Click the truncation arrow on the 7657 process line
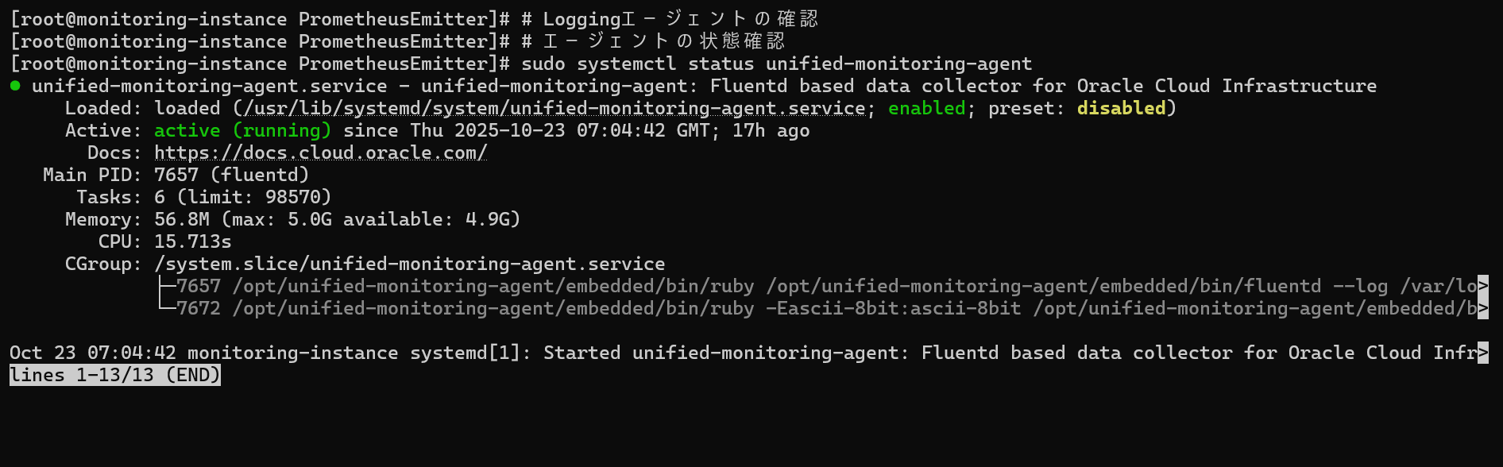1503x467 pixels. point(1483,286)
